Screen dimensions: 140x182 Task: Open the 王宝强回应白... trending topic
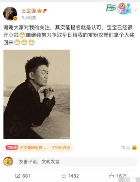point(33,147)
